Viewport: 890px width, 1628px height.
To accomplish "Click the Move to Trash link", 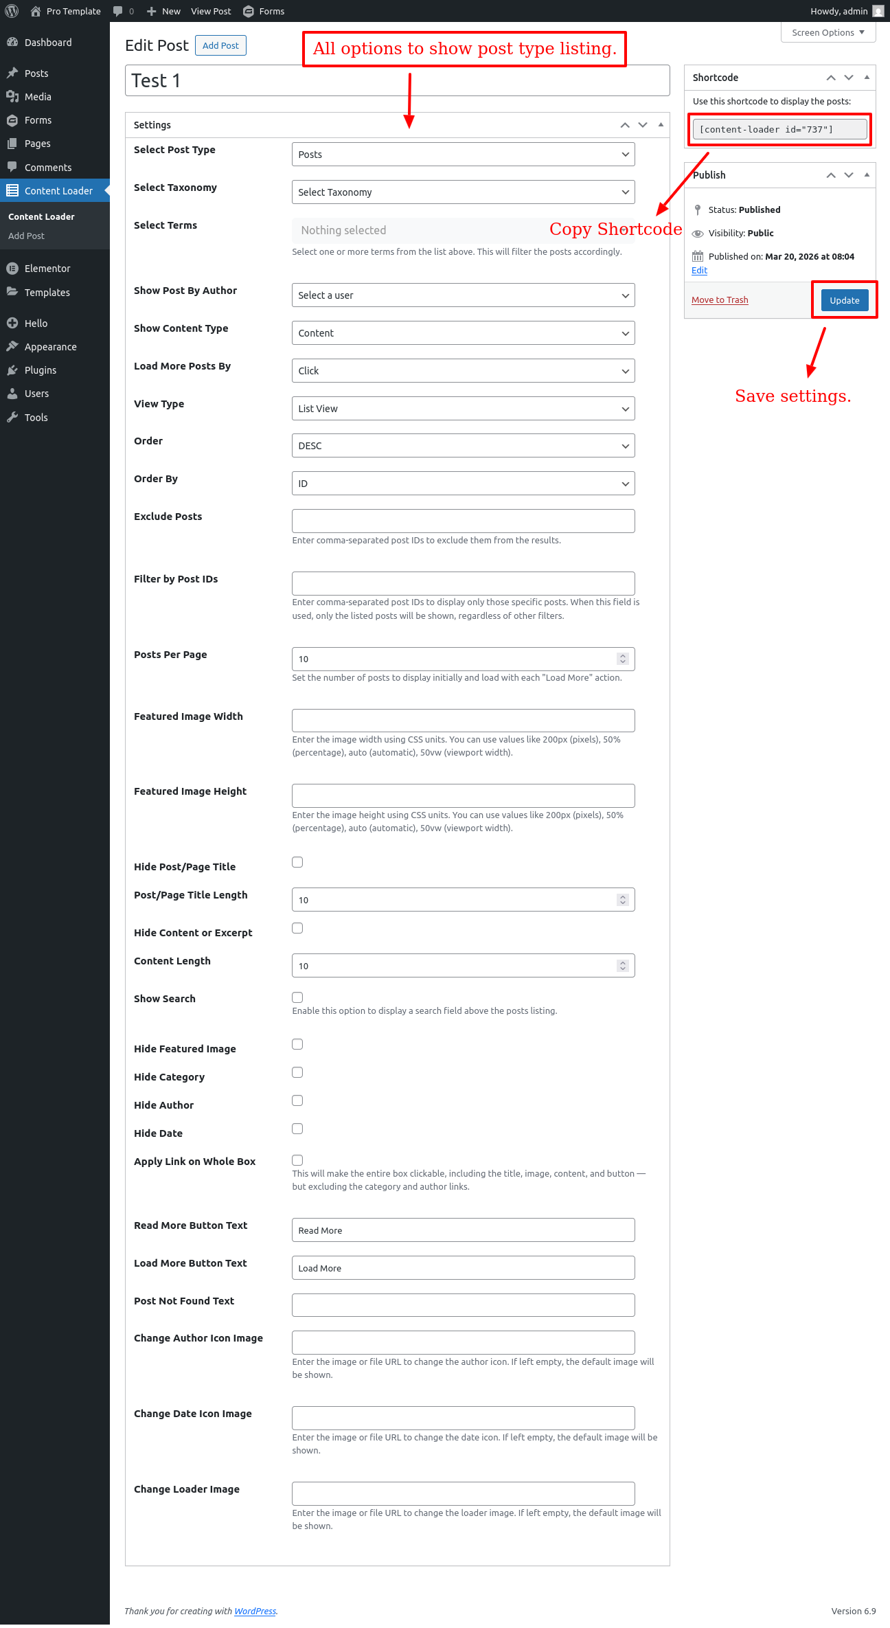I will (720, 300).
